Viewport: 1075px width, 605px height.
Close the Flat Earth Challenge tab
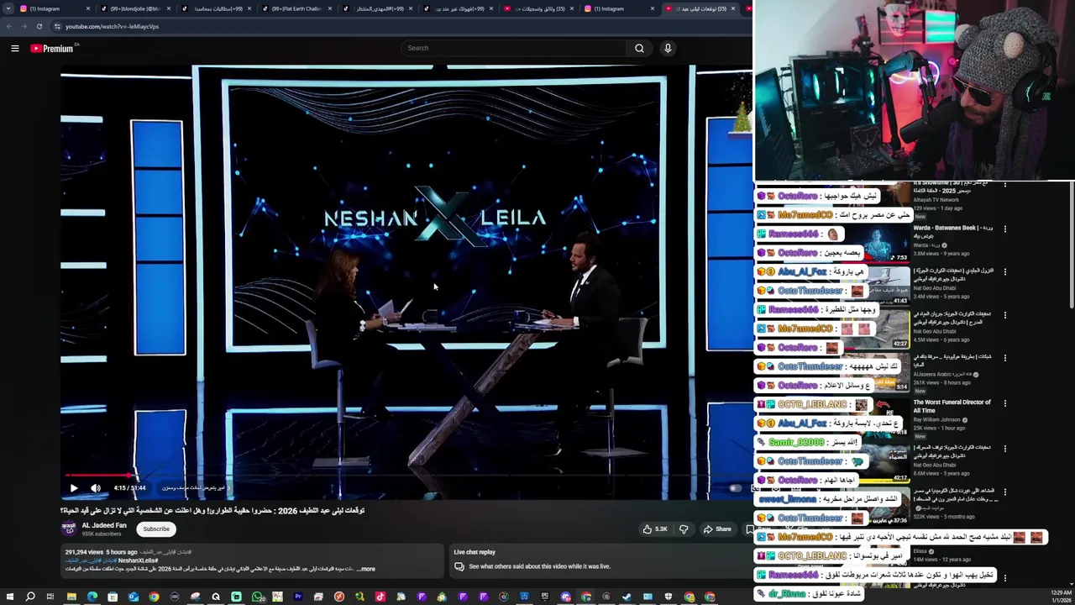tap(330, 8)
